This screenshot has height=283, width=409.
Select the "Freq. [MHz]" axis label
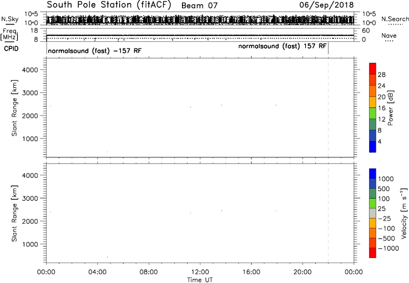click(10, 35)
